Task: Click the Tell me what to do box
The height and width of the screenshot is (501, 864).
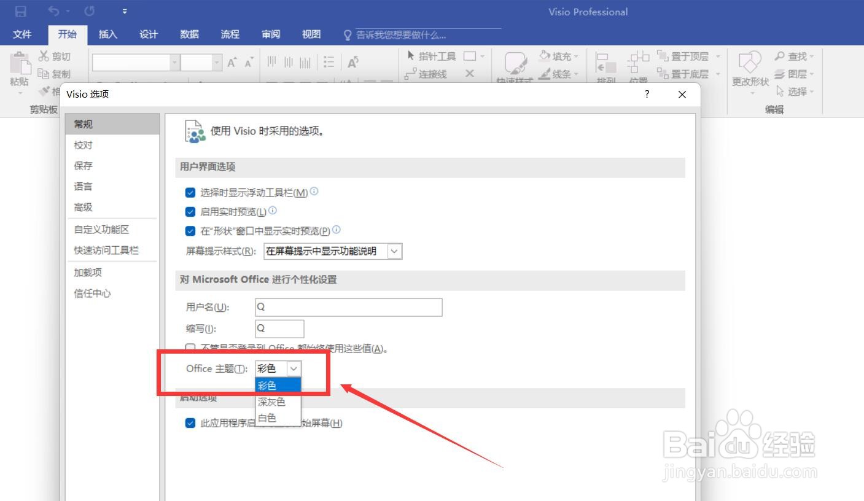Action: 422,35
